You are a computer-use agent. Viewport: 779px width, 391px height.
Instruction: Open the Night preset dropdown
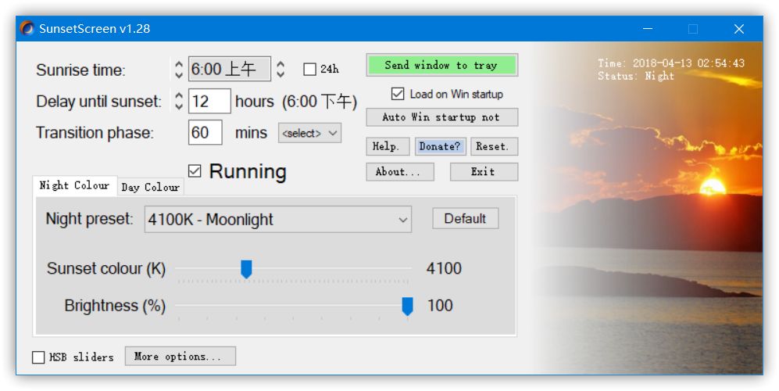tap(277, 220)
